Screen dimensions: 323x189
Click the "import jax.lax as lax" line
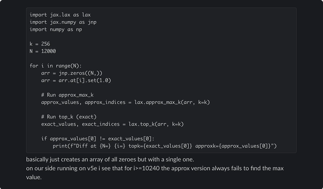60,15
